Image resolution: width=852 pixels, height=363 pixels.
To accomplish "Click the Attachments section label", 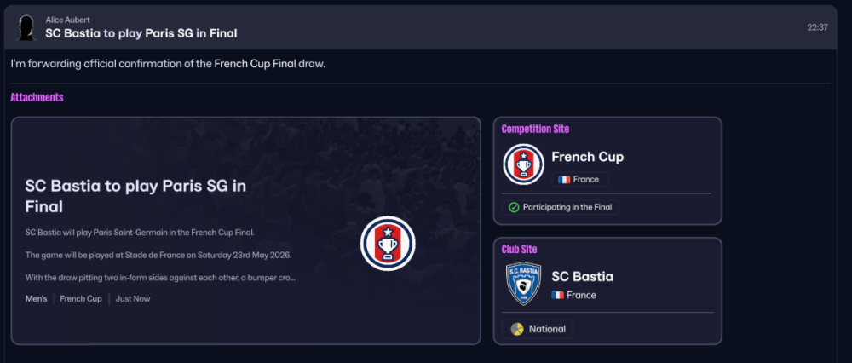I will click(37, 98).
